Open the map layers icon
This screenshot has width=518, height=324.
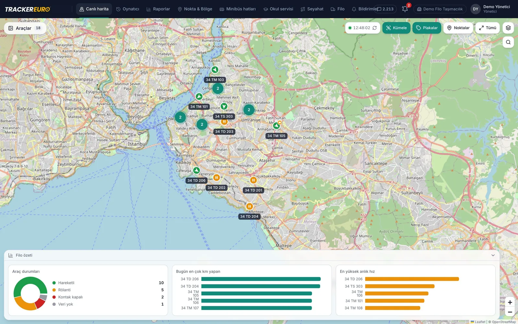point(508,28)
